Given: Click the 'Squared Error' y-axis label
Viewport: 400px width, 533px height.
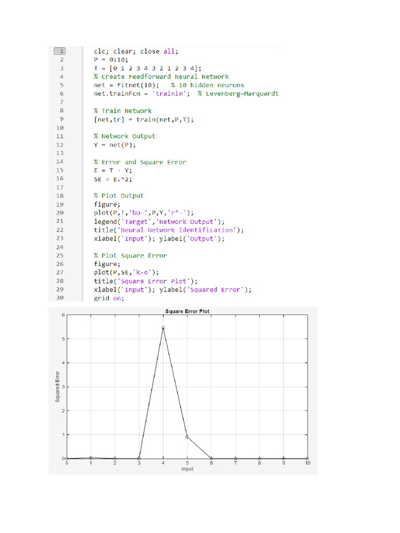Looking at the screenshot, I should [x=57, y=387].
